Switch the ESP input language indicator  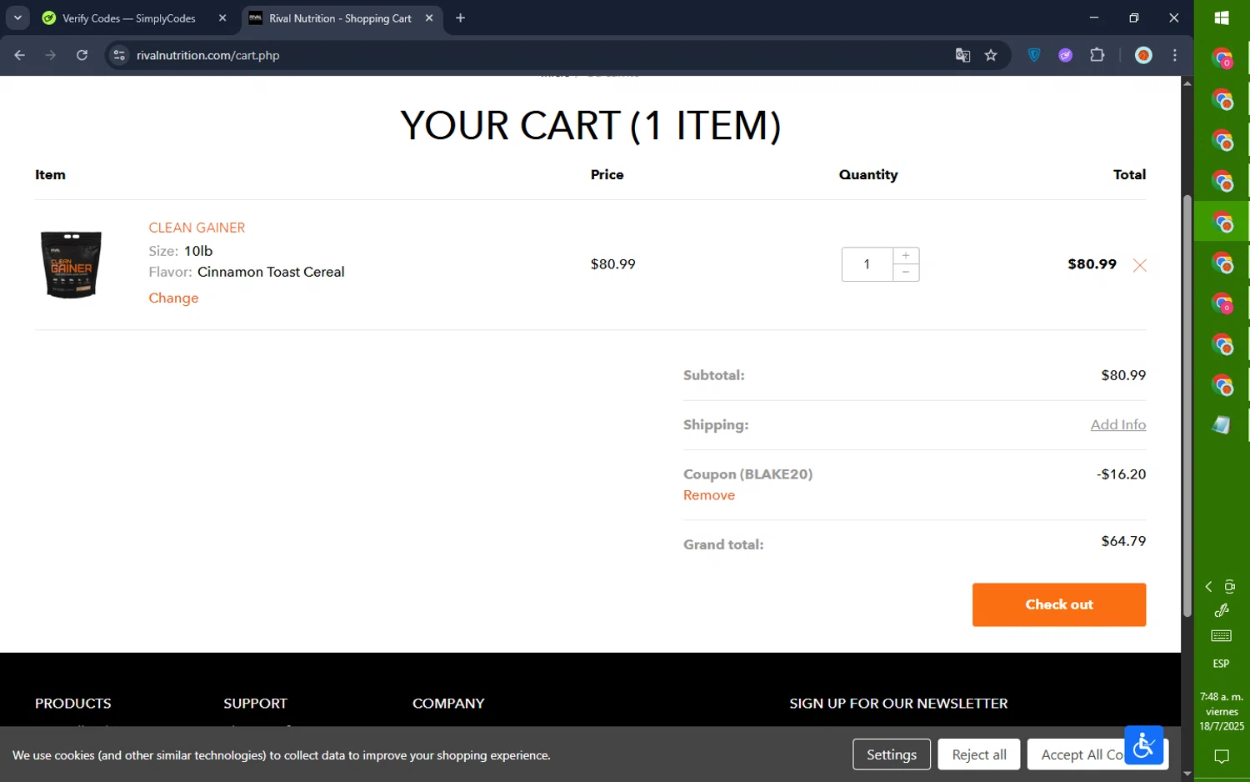click(x=1222, y=664)
